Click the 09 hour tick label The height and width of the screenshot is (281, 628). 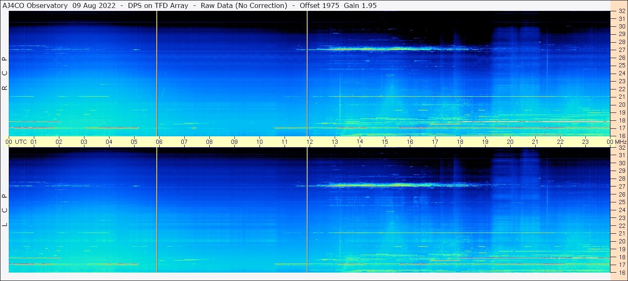point(234,142)
